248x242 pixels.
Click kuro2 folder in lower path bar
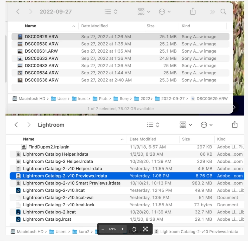[81, 232]
